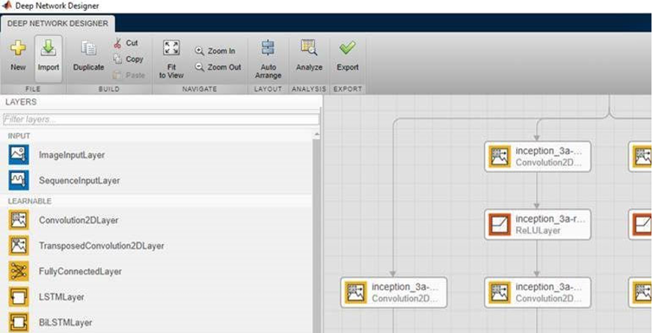Export the network with the green checkmark
Image resolution: width=653 pixels, height=333 pixels.
coord(347,56)
